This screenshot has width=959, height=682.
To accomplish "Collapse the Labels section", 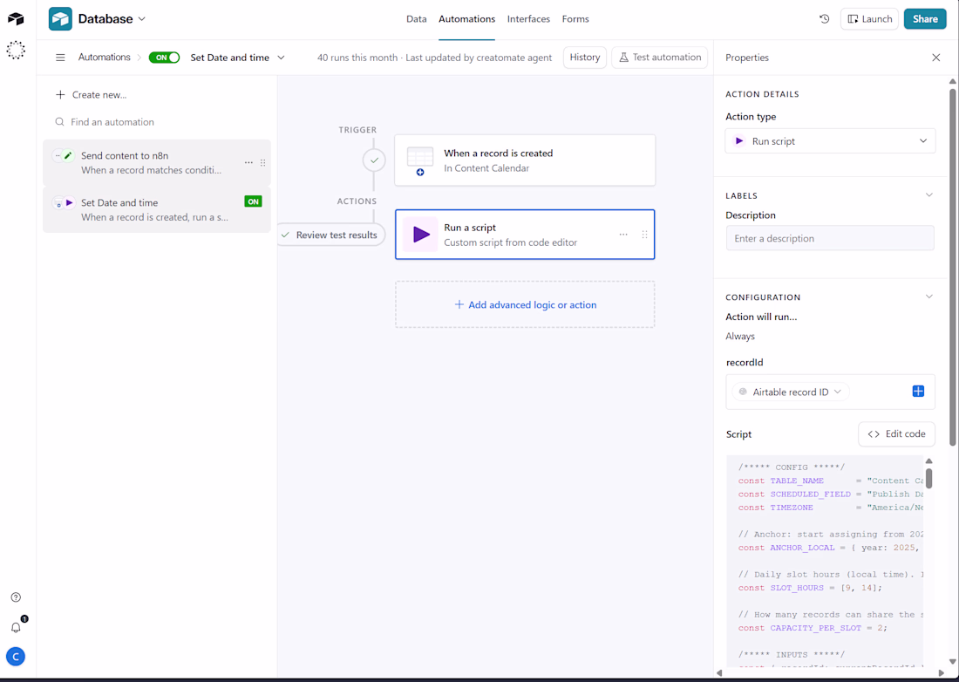I will tap(929, 195).
